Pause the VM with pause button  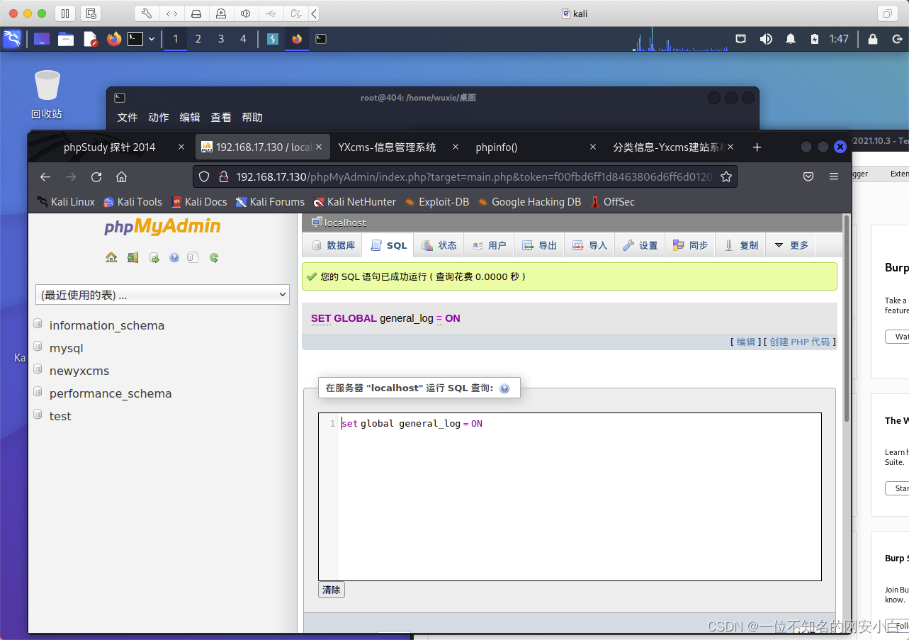(64, 13)
